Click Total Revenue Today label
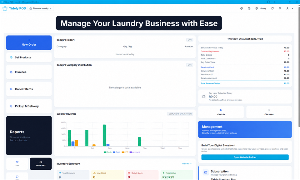The image size is (300, 180). [x=210, y=83]
